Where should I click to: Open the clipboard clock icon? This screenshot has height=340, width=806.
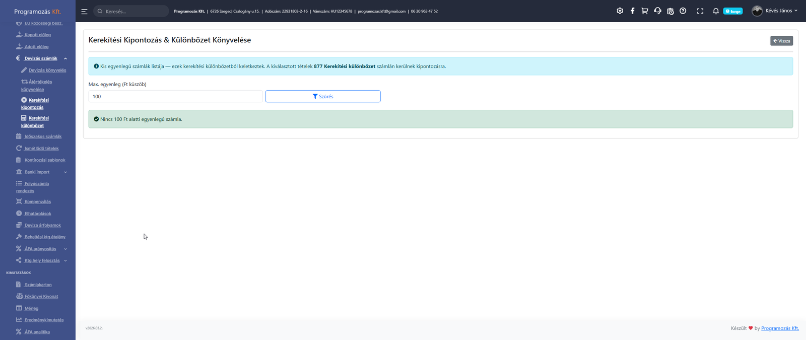point(670,11)
